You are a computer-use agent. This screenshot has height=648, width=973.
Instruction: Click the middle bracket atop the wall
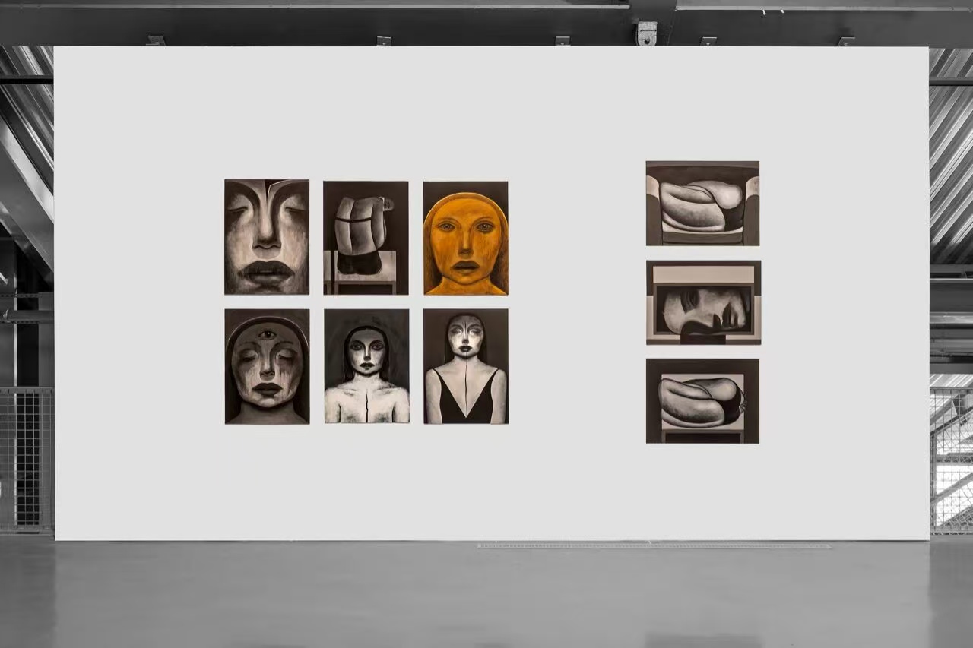tap(562, 41)
